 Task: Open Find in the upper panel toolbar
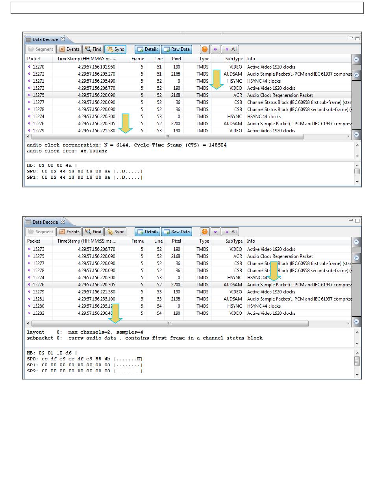pyautogui.click(x=93, y=49)
